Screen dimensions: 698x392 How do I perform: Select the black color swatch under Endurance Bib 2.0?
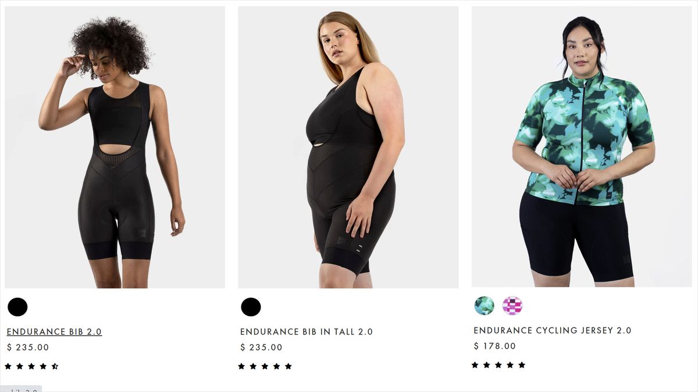pyautogui.click(x=17, y=307)
